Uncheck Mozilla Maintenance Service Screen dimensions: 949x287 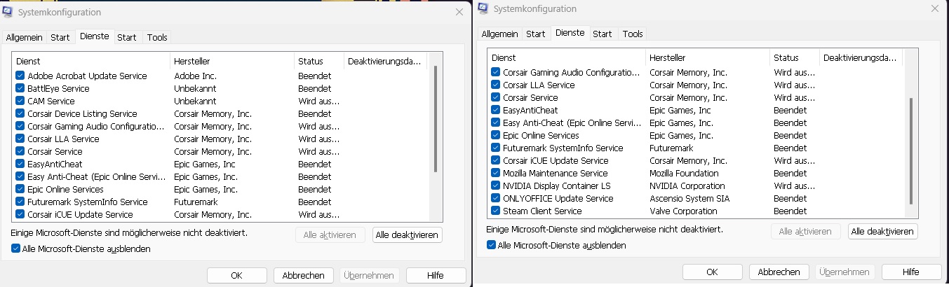[496, 173]
